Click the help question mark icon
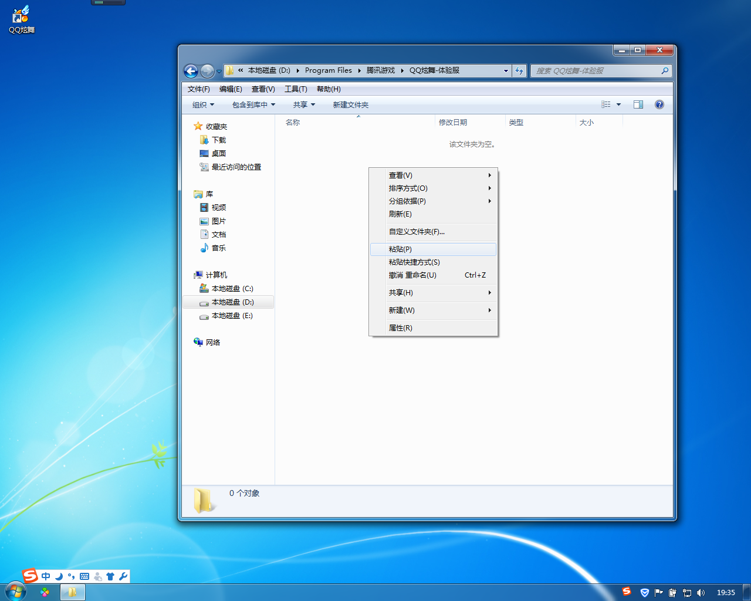The height and width of the screenshot is (601, 751). (x=659, y=104)
